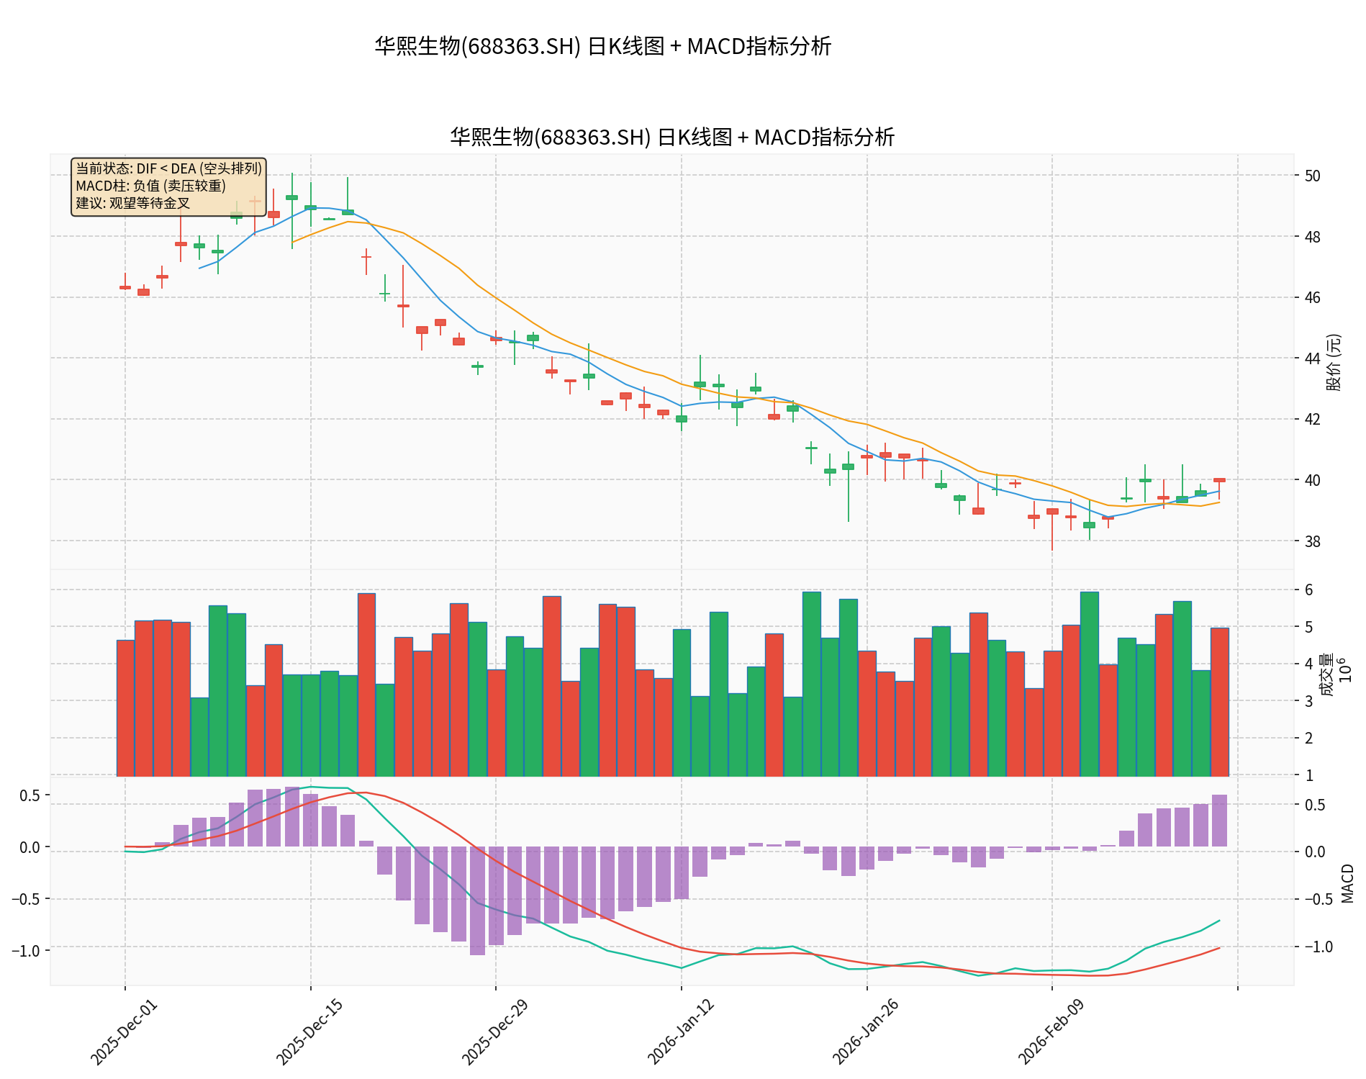Click the 50 tick on the price axis
The width and height of the screenshot is (1366, 1079).
coord(1312,176)
